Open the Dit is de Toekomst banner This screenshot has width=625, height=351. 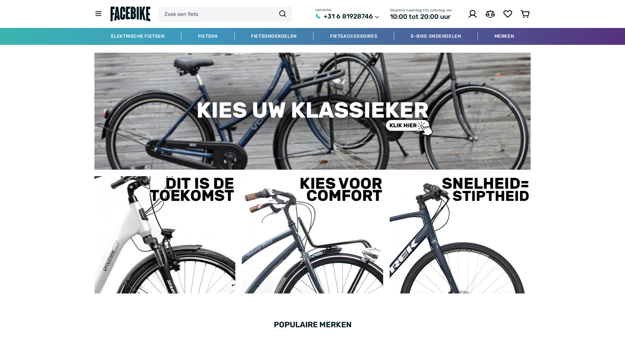(165, 235)
